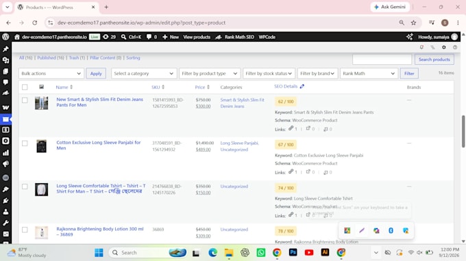Open the Rank Math filter dropdown

pyautogui.click(x=369, y=74)
